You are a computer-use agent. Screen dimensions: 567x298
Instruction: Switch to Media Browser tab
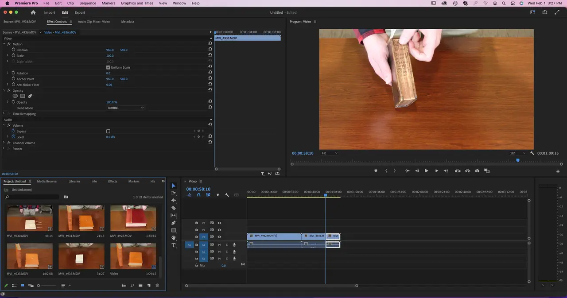[x=47, y=181]
